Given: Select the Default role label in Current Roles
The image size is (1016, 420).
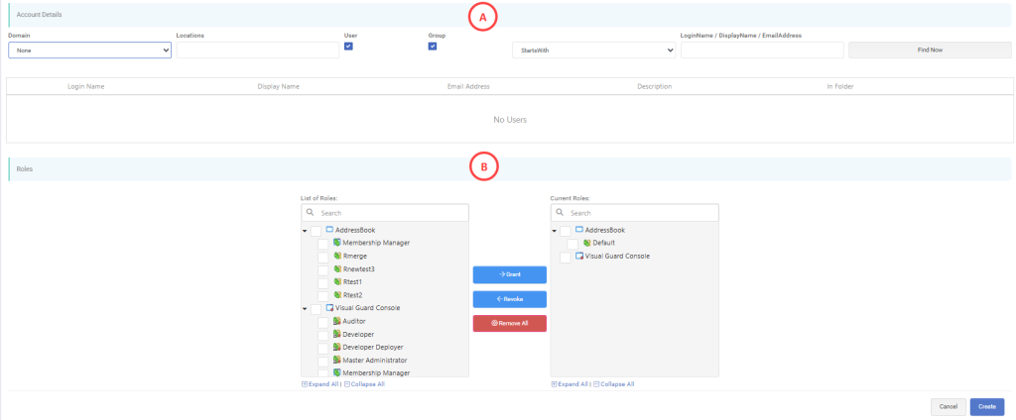Looking at the screenshot, I should pyautogui.click(x=603, y=243).
